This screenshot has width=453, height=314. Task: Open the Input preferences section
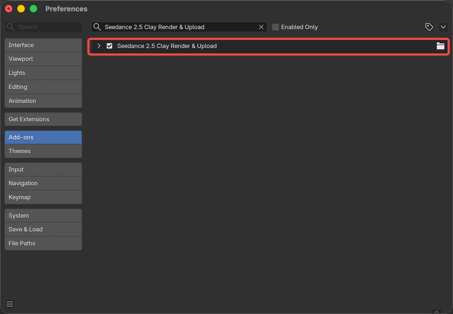43,169
